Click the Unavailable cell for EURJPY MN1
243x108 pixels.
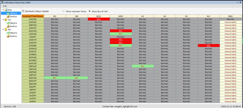tap(231, 101)
